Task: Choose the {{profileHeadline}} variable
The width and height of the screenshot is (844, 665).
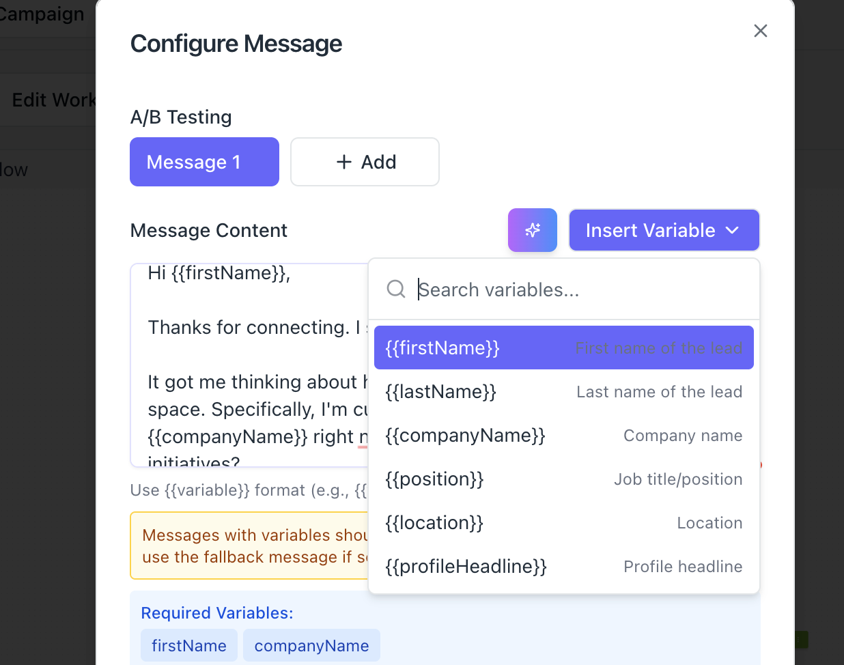Action: [x=563, y=566]
